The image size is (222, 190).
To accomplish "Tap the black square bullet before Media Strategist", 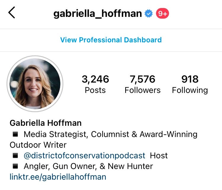I will tap(15, 134).
